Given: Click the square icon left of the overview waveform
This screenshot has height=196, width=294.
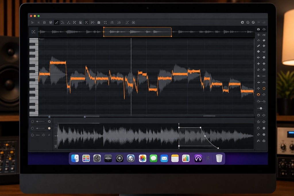Looking at the screenshot, I should [x=33, y=32].
